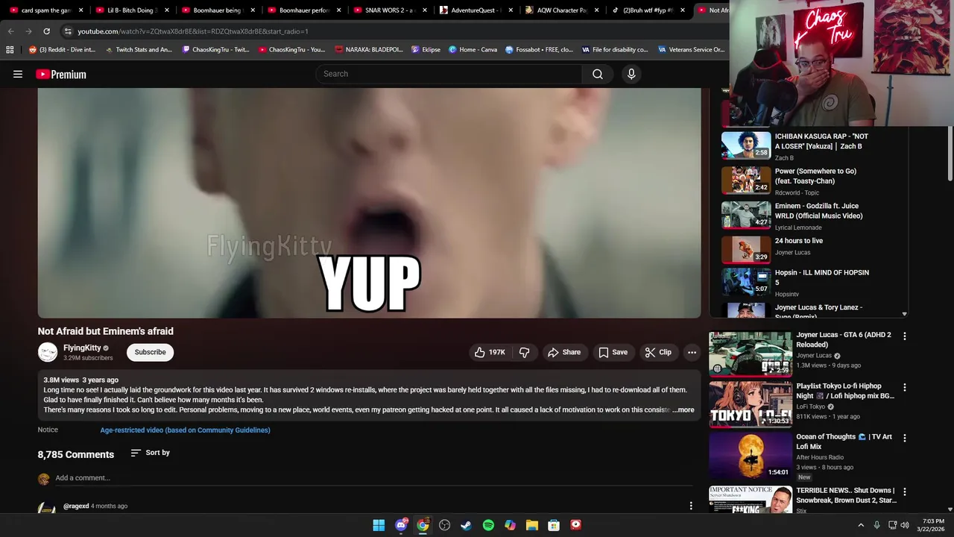Open FlyingKitty channel avatar

[x=48, y=352]
